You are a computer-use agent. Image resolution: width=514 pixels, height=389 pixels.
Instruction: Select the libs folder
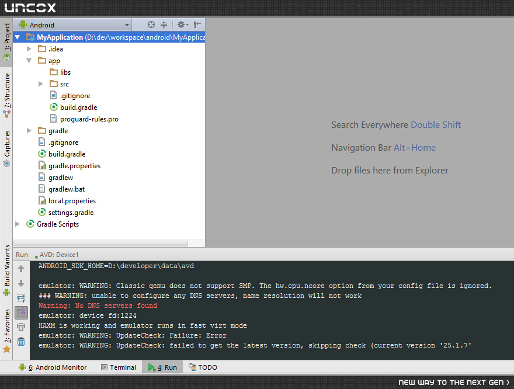pyautogui.click(x=65, y=72)
